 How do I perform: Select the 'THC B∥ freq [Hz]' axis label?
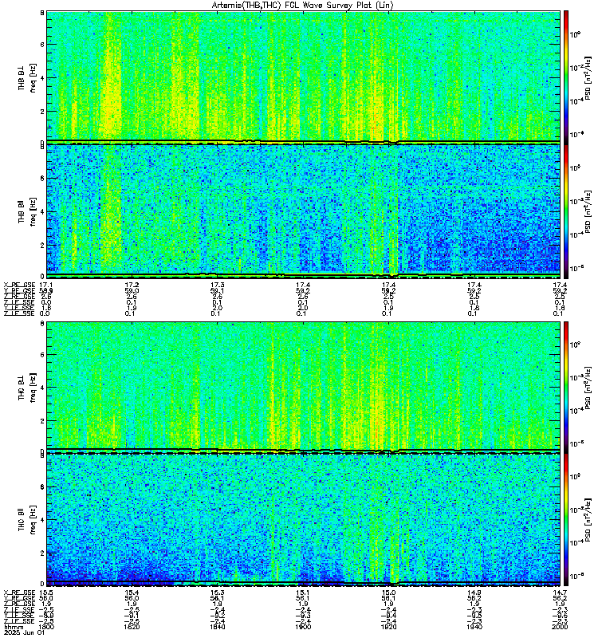[27, 520]
